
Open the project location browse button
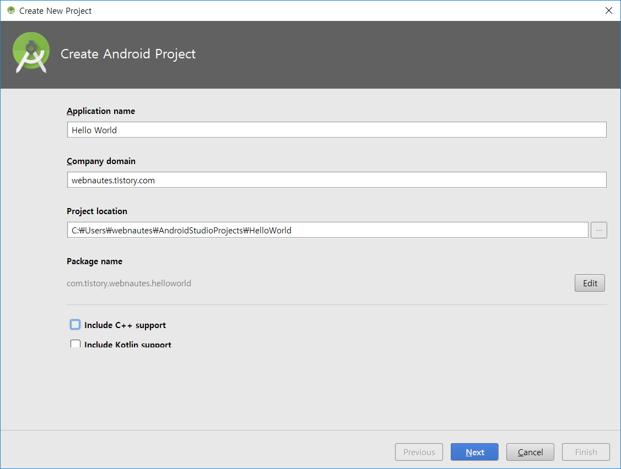[598, 230]
